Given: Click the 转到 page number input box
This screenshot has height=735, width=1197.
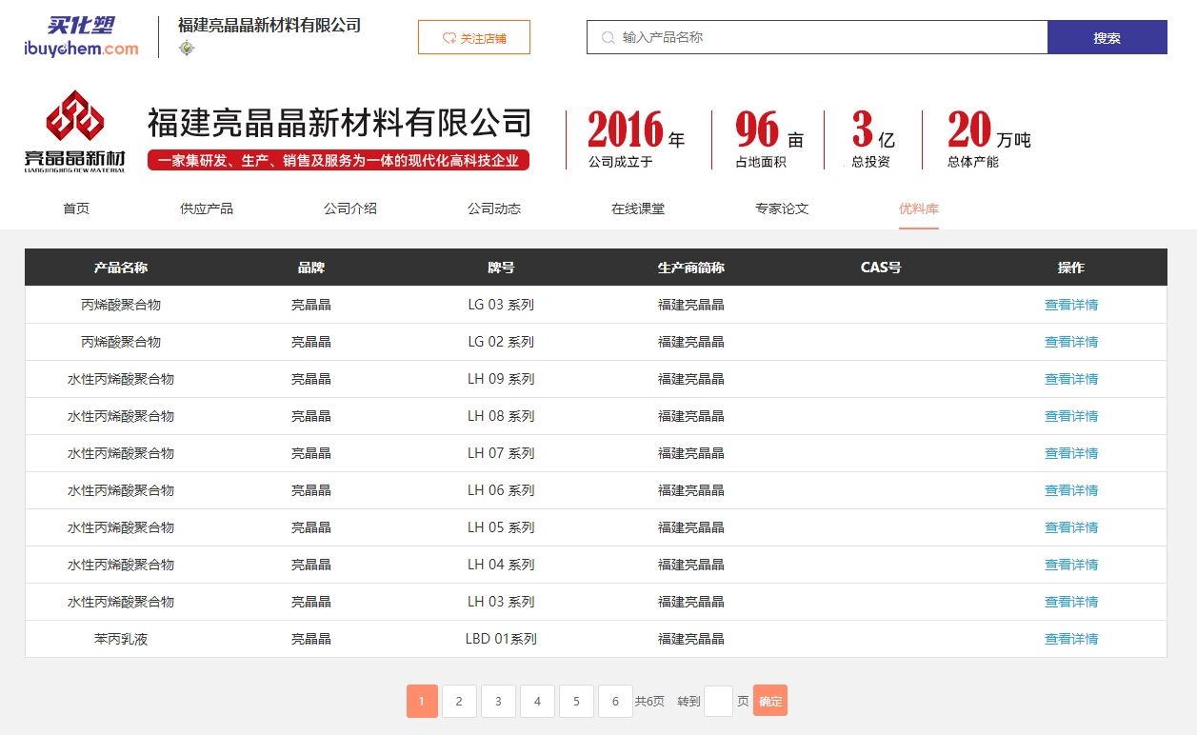Looking at the screenshot, I should (718, 702).
